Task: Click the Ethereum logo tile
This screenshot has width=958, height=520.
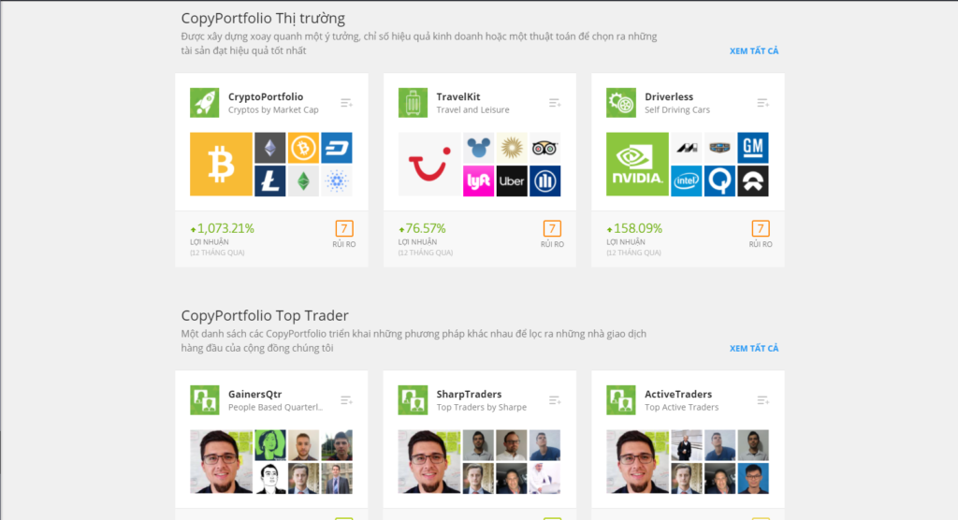Action: [270, 148]
